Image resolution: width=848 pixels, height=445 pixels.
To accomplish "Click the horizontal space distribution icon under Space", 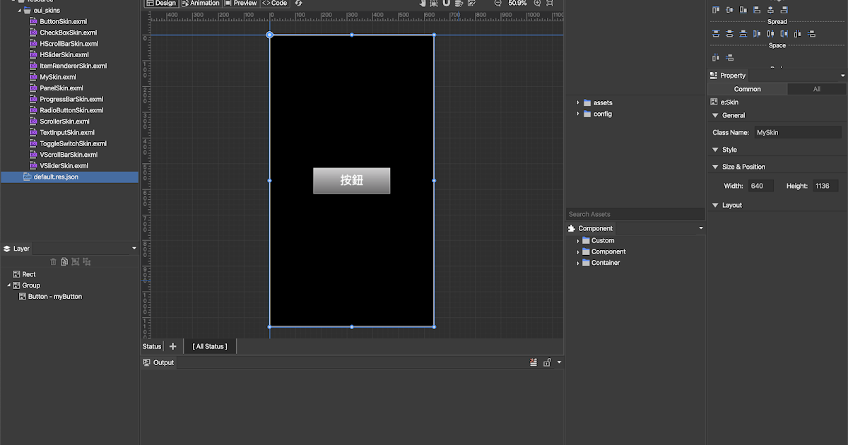I will click(x=715, y=57).
